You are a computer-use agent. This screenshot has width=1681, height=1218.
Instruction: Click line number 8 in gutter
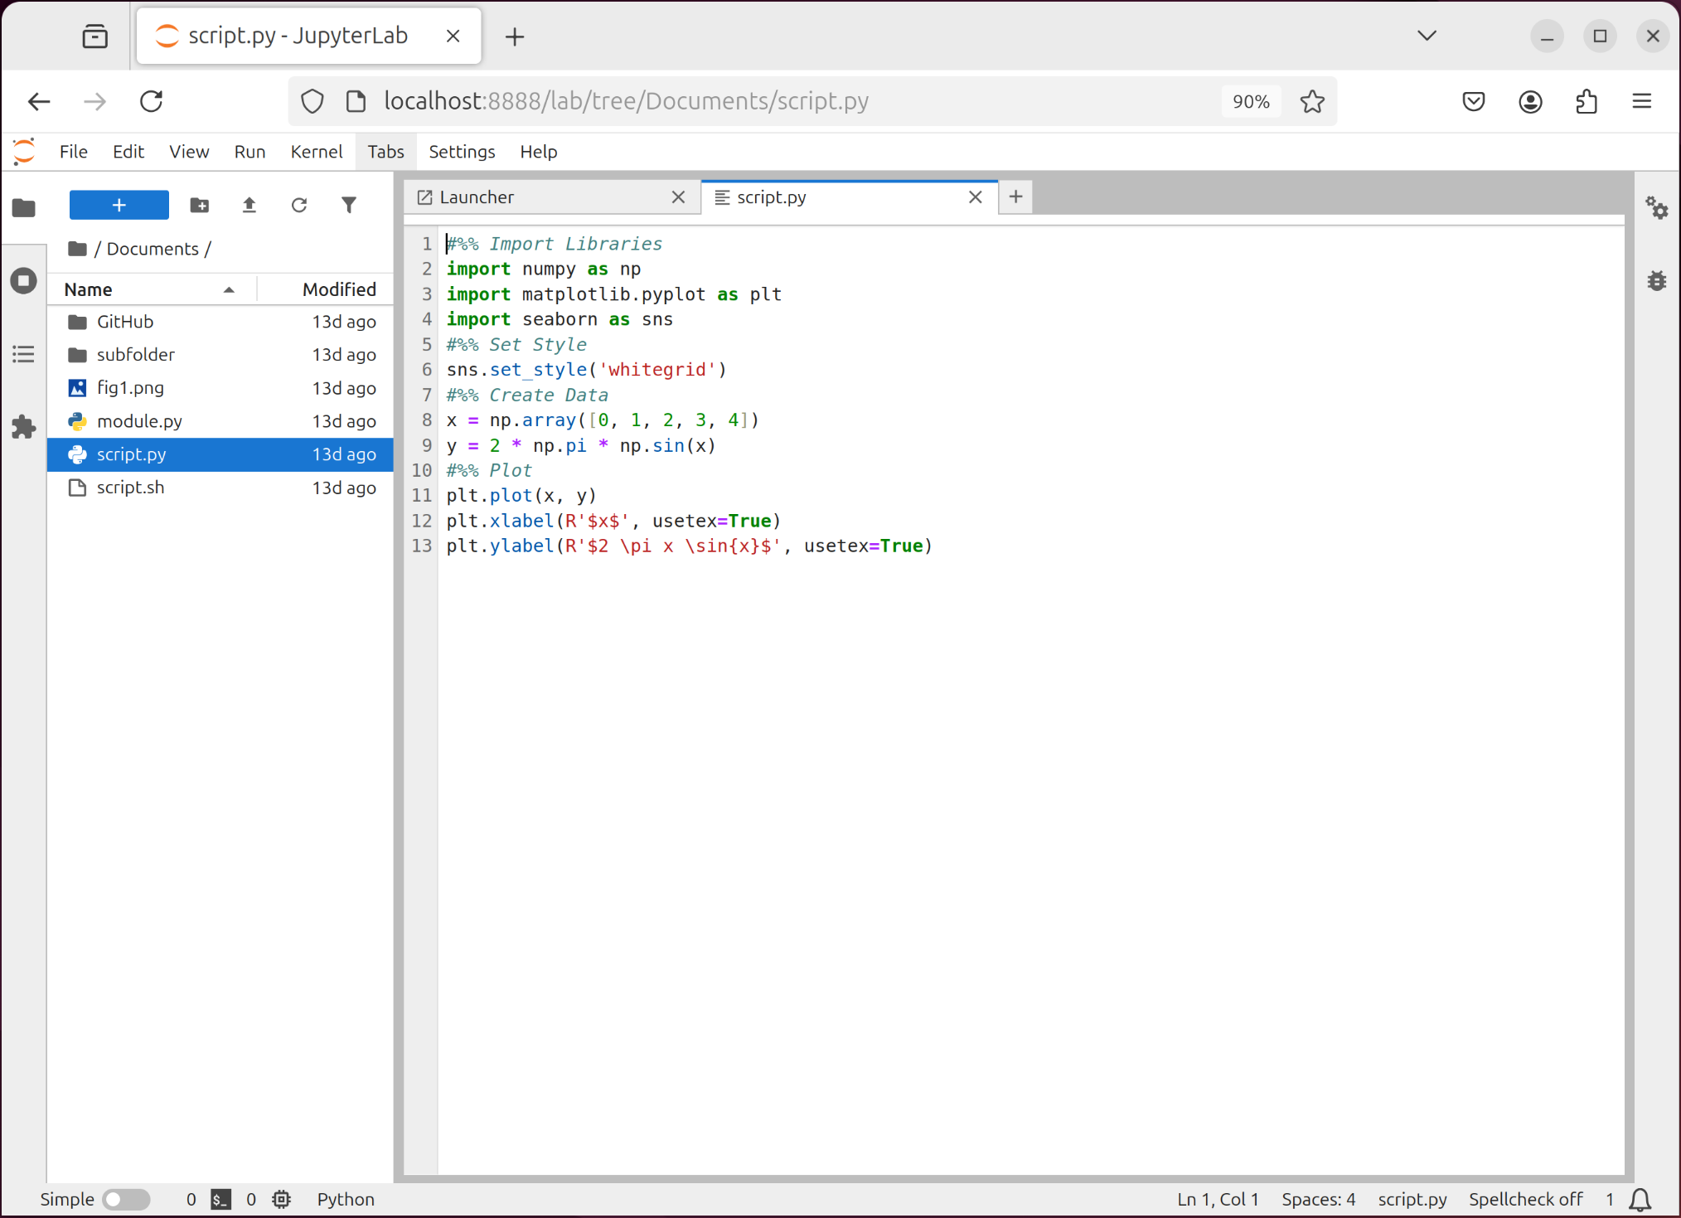pos(426,420)
